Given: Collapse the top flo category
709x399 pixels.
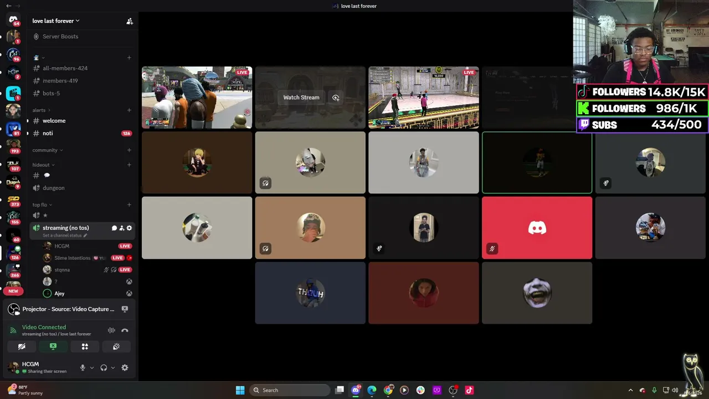Looking at the screenshot, I should [42, 205].
